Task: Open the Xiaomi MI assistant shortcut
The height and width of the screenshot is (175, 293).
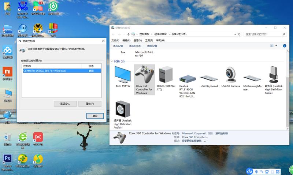Action: click(7, 74)
